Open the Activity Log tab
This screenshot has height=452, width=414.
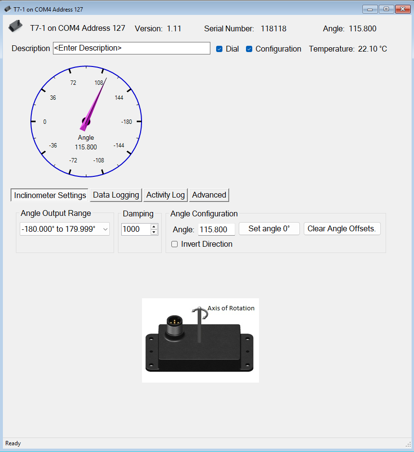click(165, 195)
